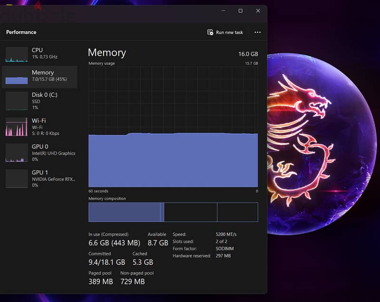Select the CPU usage mini graph
The image size is (380, 302).
tap(17, 55)
